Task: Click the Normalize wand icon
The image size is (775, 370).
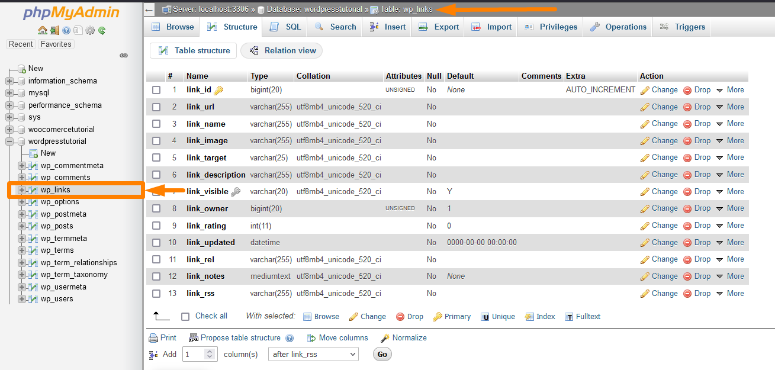Action: click(x=385, y=338)
